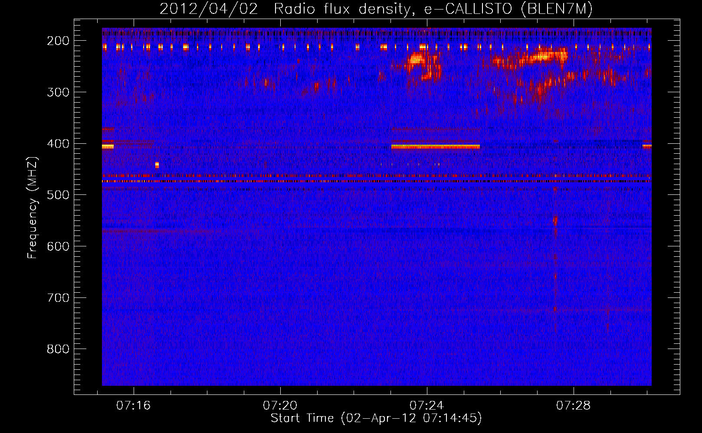Click the plot title "Radio flux density, e-CALLISTO (BLEN7M)"
Screen dimensions: 702x433
(x=433, y=9)
